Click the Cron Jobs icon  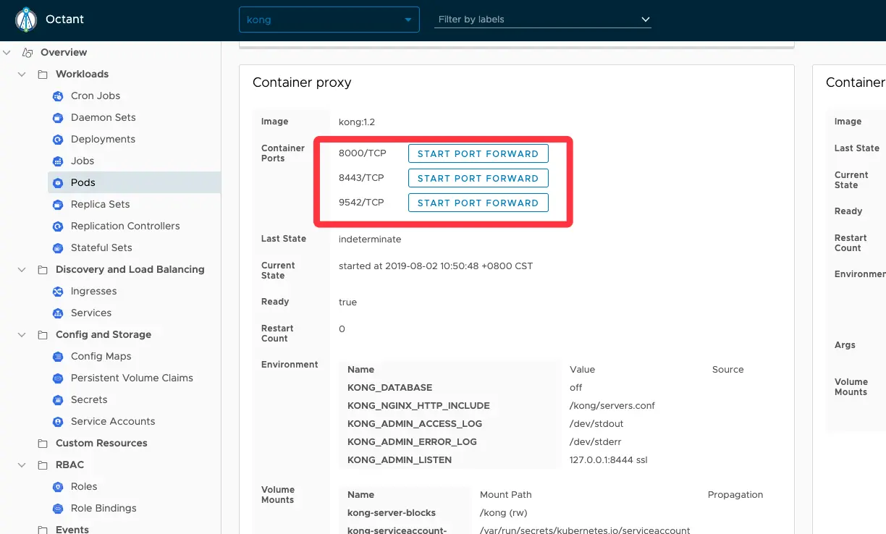pyautogui.click(x=58, y=96)
